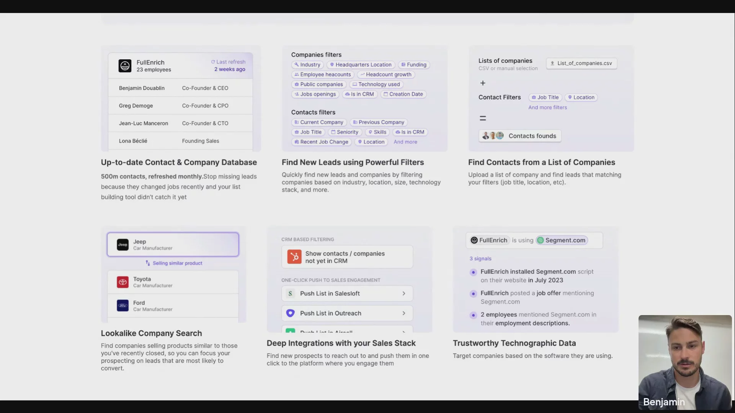Expand the Push List in Salesloft chevron
The image size is (735, 413).
(403, 294)
